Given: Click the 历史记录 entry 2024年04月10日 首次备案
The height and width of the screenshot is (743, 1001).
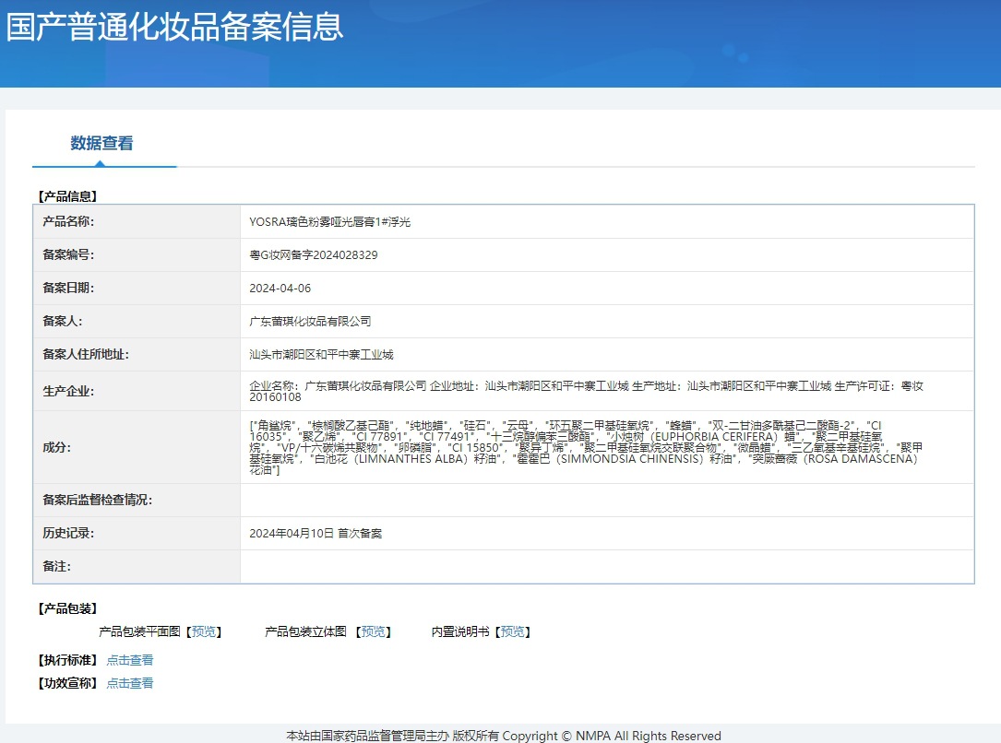Looking at the screenshot, I should click(316, 534).
